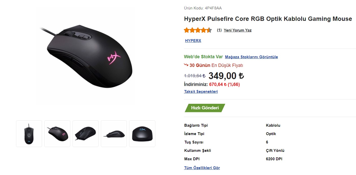
Task: Click the crossed-out 1.019,64 ₺ price
Action: (195, 76)
